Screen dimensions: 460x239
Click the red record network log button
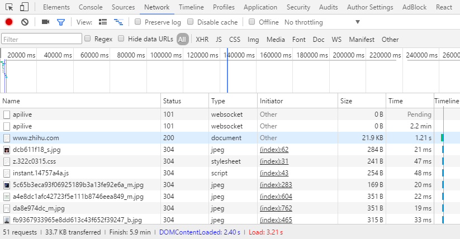8,22
